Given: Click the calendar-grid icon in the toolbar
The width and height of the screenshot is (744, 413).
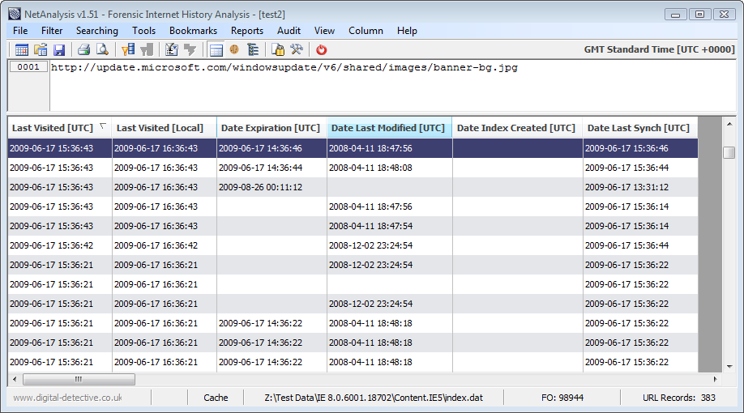Looking at the screenshot, I should [x=22, y=49].
